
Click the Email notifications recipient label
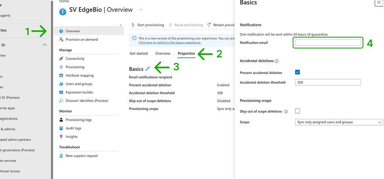point(151,77)
